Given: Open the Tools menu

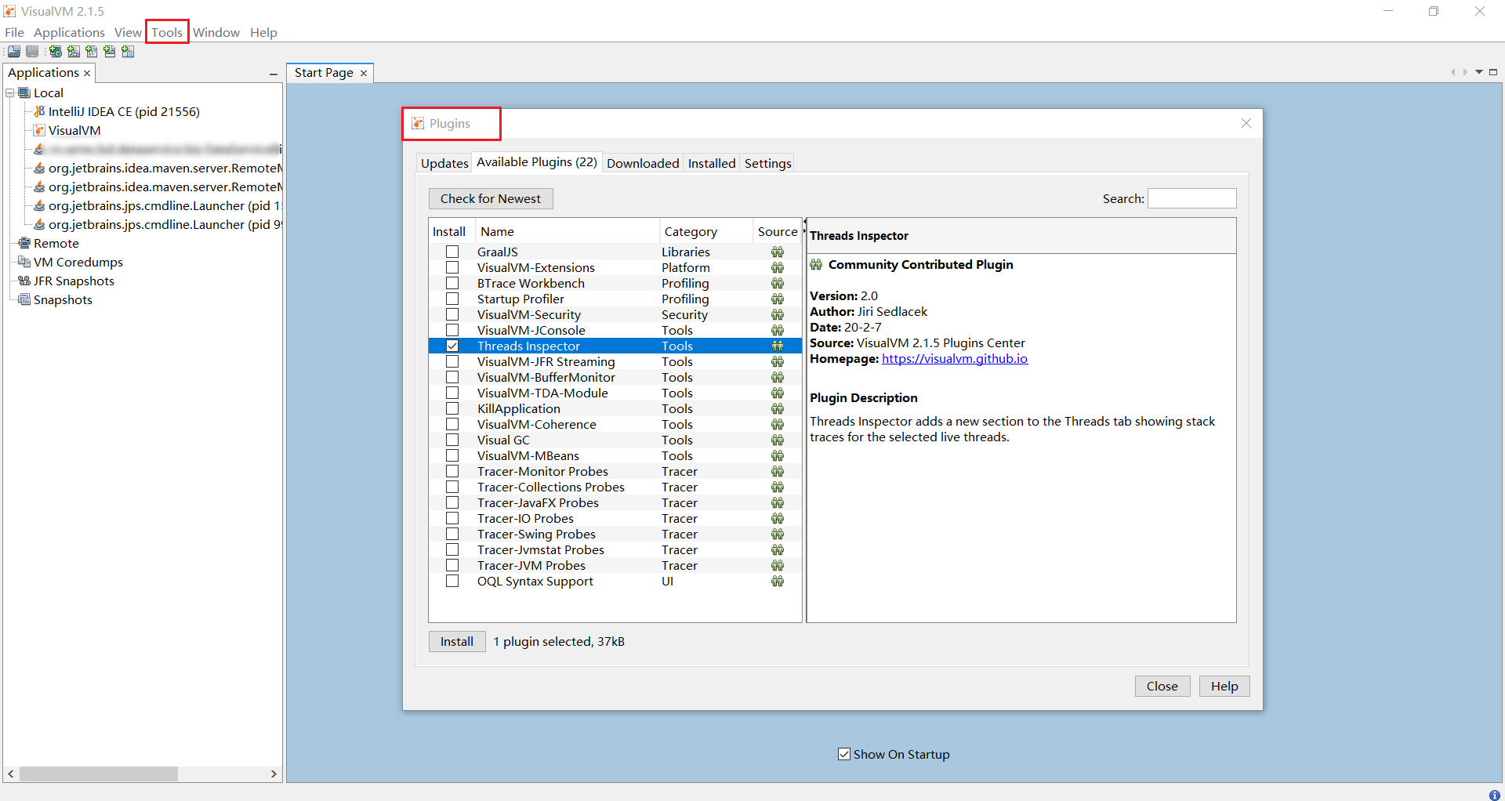Looking at the screenshot, I should click(167, 32).
